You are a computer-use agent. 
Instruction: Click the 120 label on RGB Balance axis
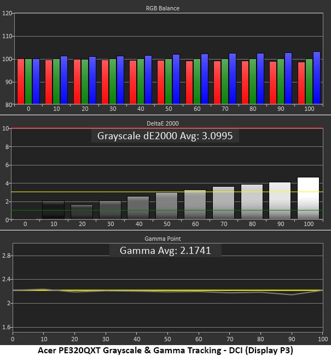(x=7, y=13)
